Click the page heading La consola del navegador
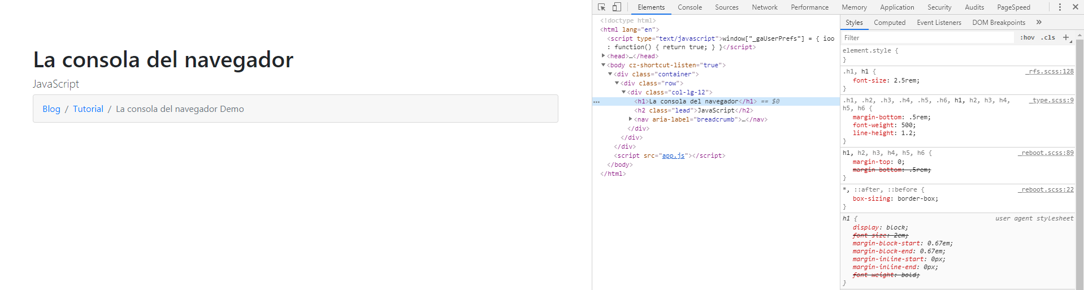Viewport: 1084px width, 290px height. [163, 59]
